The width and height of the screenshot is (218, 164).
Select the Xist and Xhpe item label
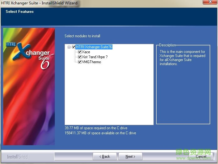click(95, 57)
